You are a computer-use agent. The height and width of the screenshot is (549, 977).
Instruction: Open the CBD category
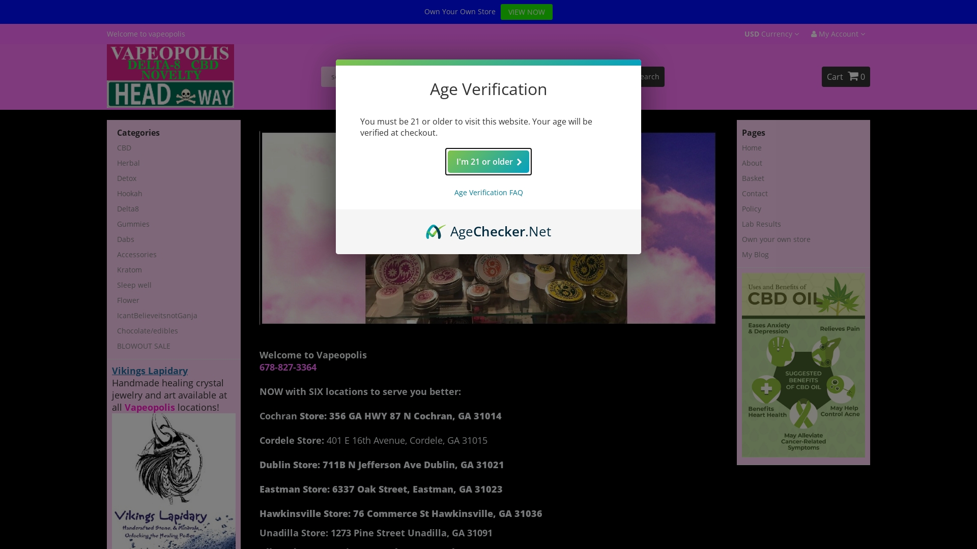[x=124, y=148]
